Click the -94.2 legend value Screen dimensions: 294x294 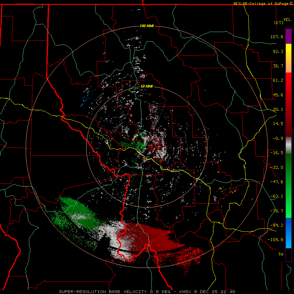point(277,225)
